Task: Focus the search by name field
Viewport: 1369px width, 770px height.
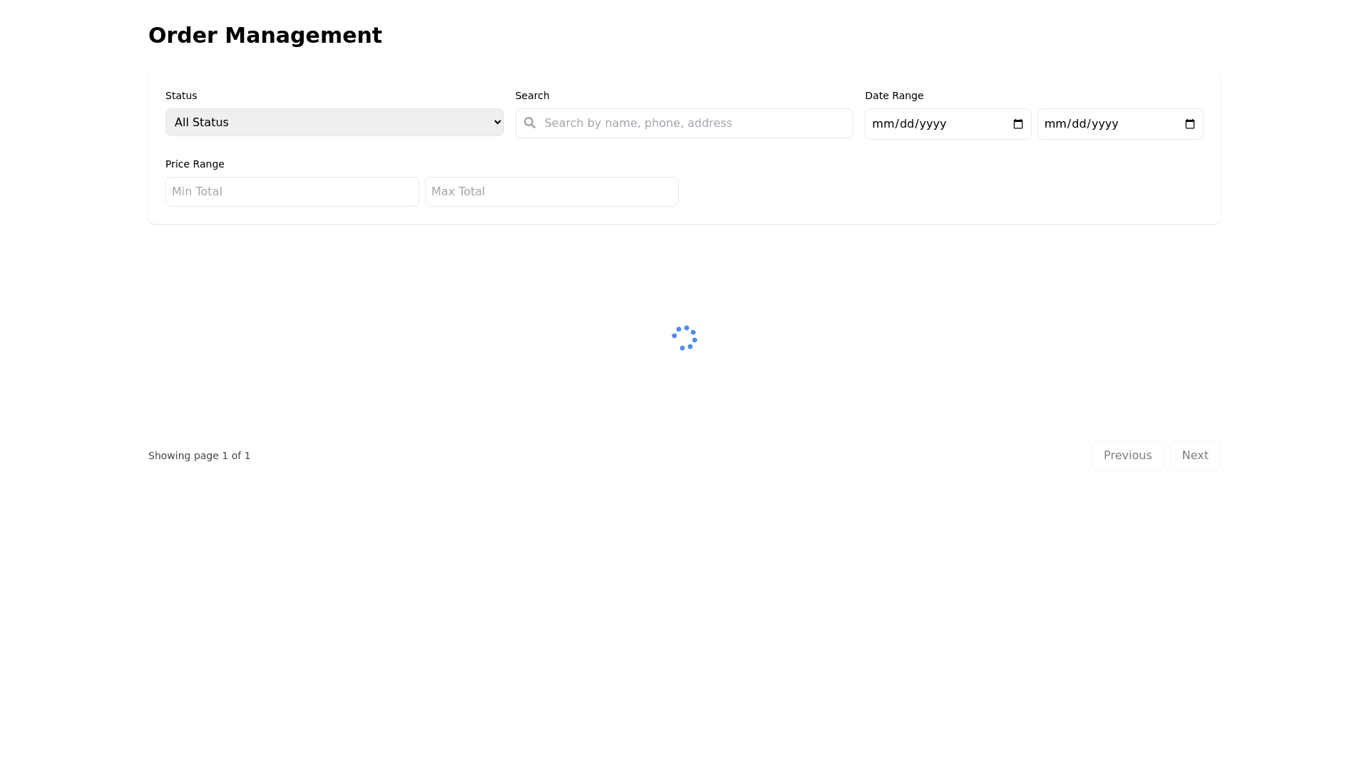Action: coord(695,123)
